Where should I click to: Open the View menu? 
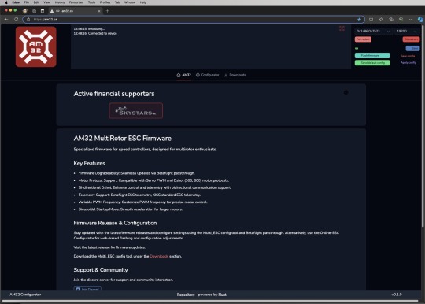(x=46, y=2)
